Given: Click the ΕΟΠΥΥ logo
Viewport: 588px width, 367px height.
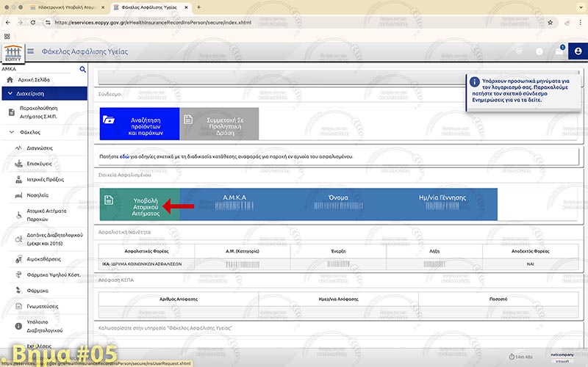Looking at the screenshot, I should point(12,53).
